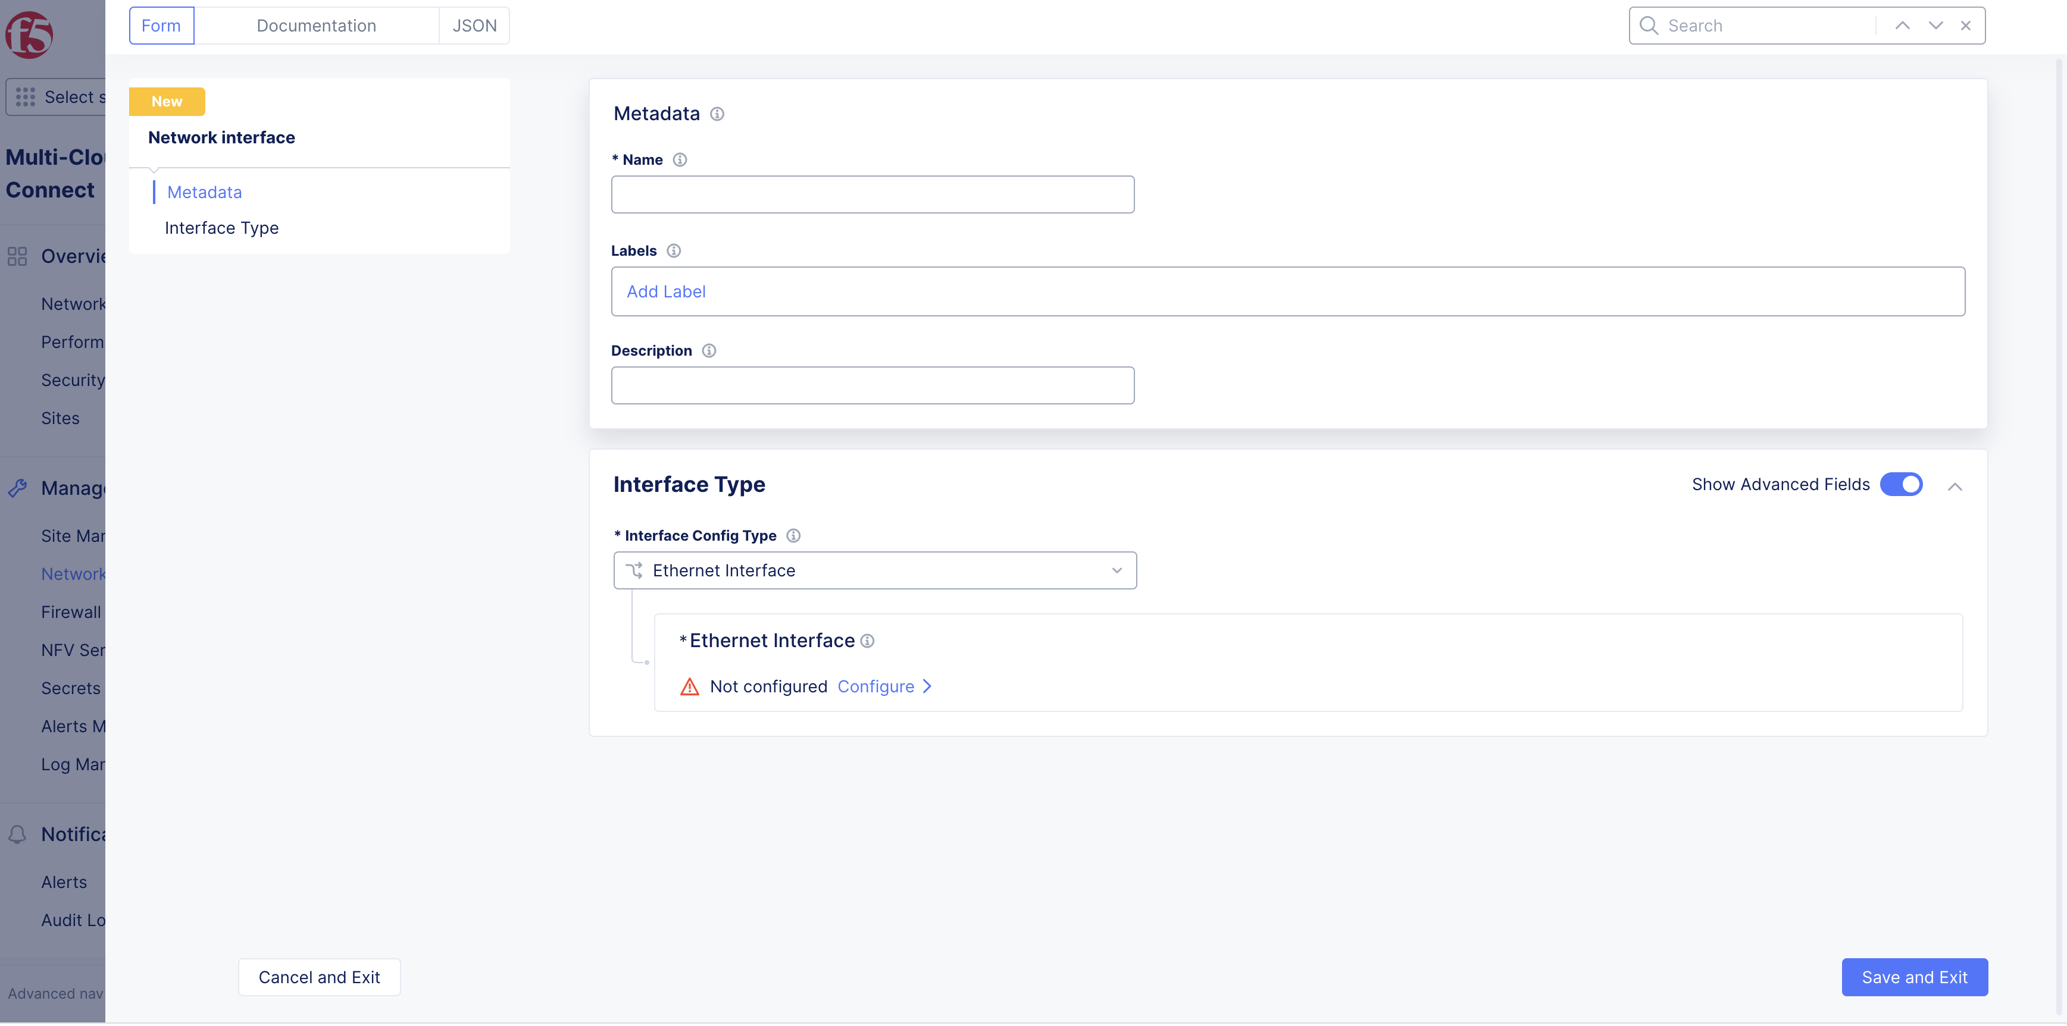Click the Notifications bell icon

point(17,834)
